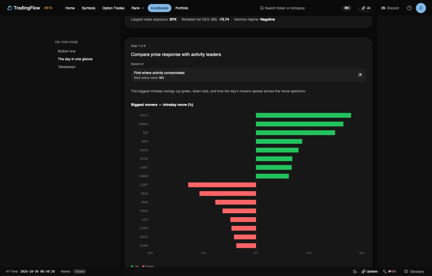Click the HTZ red bar
432x276 pixels.
pos(243,220)
